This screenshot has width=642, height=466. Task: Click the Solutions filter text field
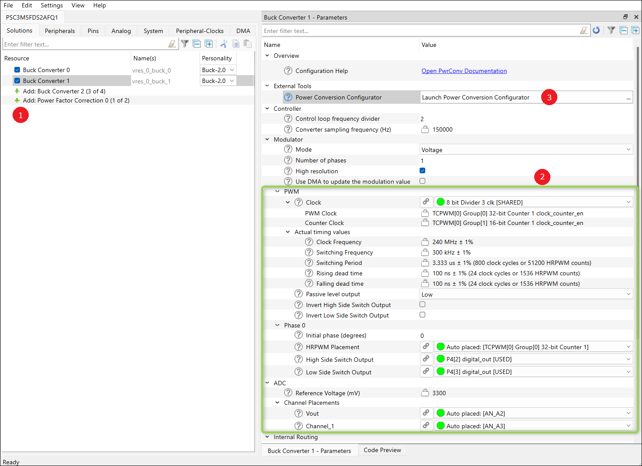pyautogui.click(x=85, y=44)
